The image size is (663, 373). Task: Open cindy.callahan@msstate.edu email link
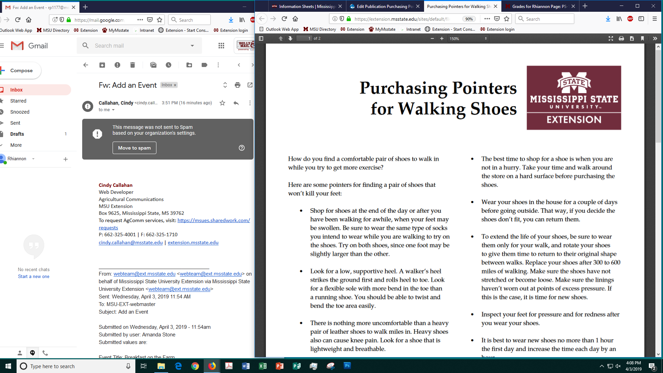[x=131, y=242]
